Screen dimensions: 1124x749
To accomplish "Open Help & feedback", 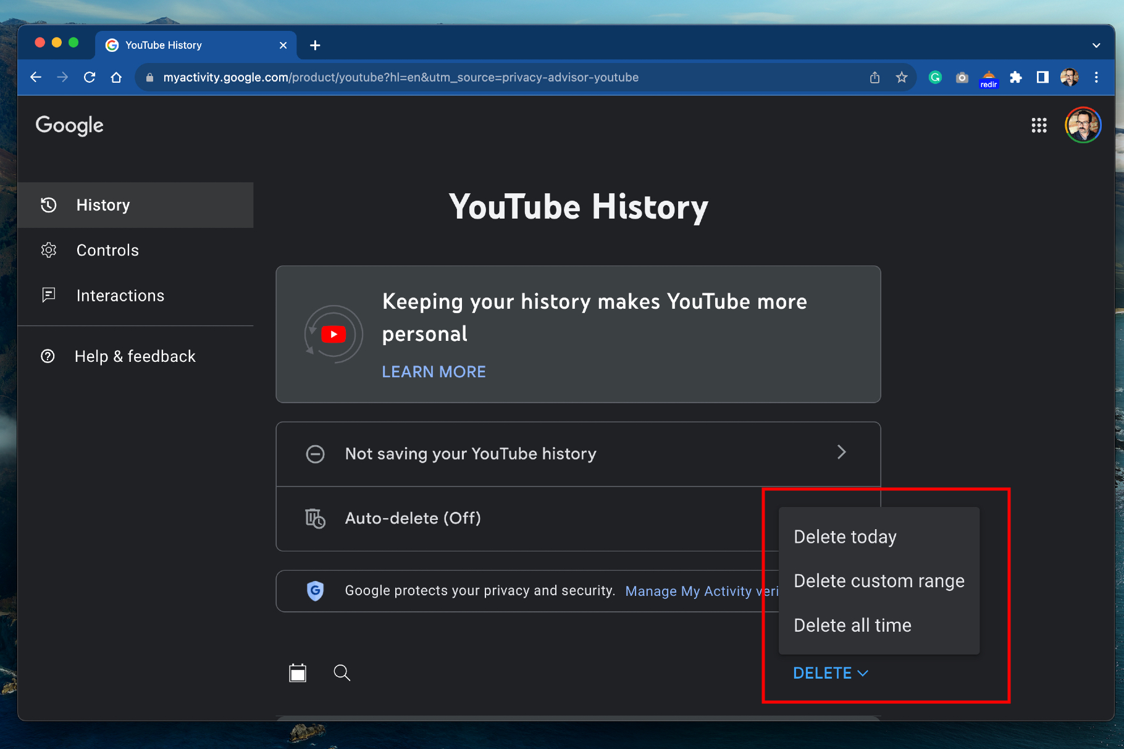I will coord(136,356).
